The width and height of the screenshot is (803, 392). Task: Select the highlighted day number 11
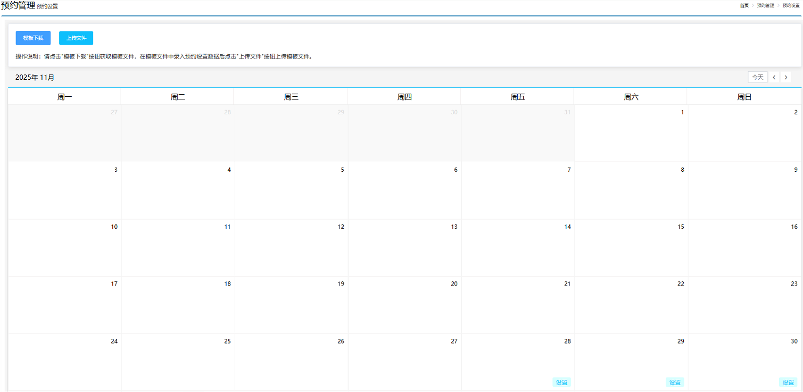[x=228, y=227]
